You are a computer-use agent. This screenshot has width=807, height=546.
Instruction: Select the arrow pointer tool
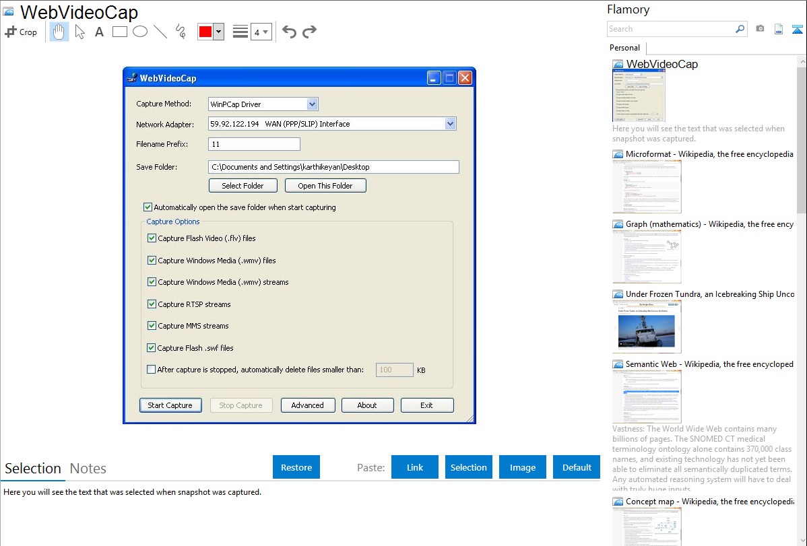click(x=79, y=32)
